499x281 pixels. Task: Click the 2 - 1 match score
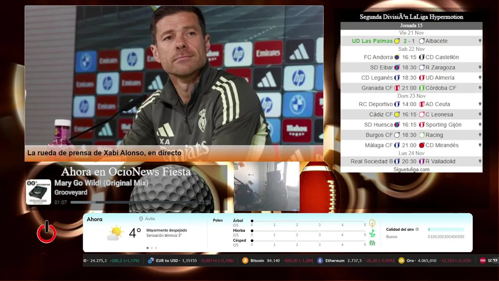pyautogui.click(x=409, y=41)
